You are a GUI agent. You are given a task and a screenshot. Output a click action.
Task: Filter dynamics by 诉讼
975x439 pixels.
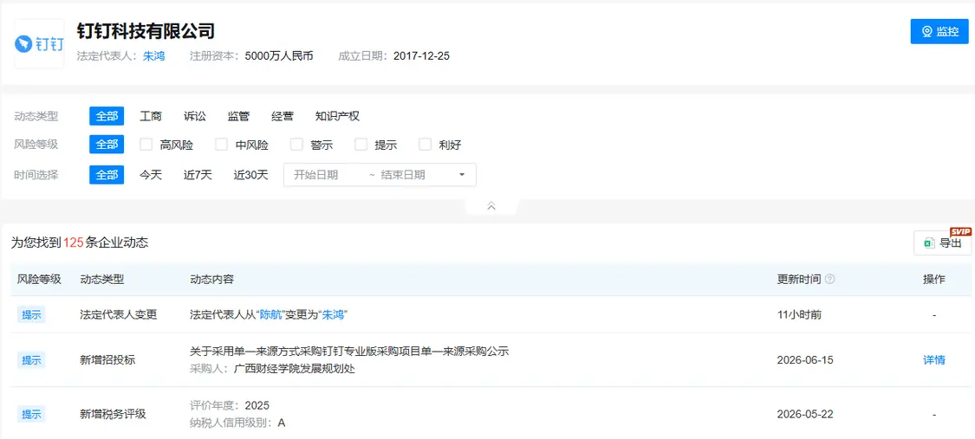[195, 116]
